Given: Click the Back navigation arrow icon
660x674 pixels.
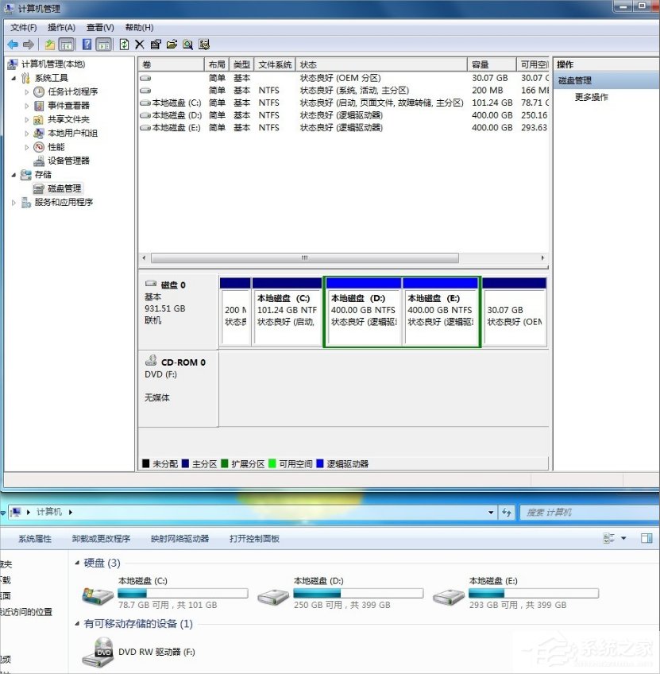Looking at the screenshot, I should point(14,44).
